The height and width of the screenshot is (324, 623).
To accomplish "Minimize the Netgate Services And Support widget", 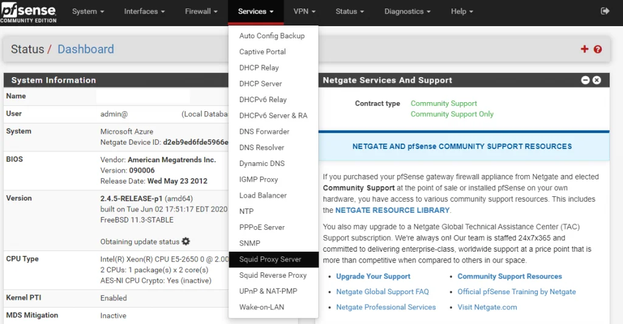I will click(x=585, y=80).
